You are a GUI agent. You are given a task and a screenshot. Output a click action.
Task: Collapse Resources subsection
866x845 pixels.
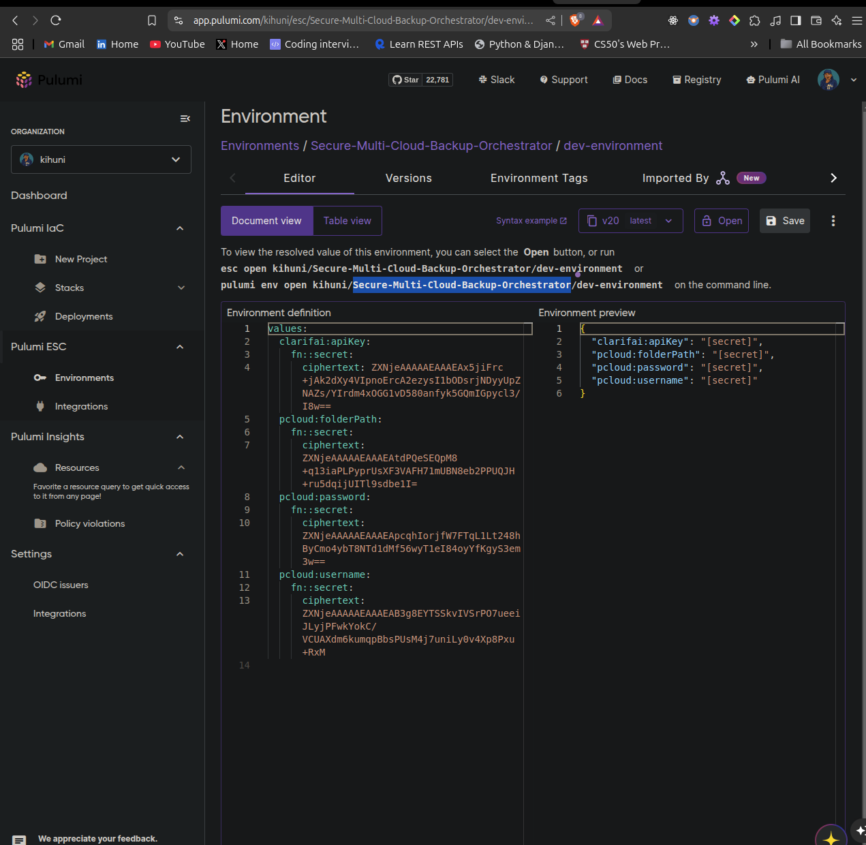pos(181,467)
